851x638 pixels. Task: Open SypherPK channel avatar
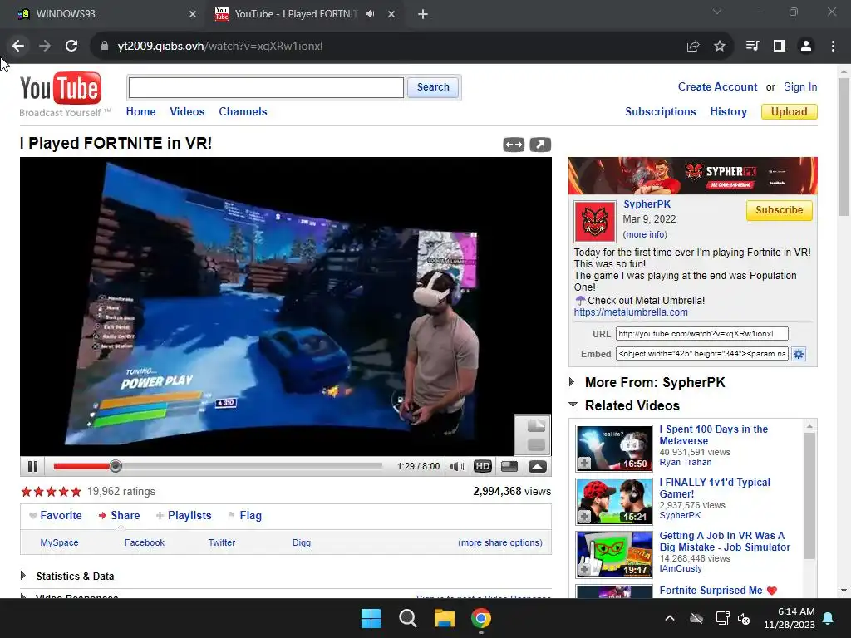(595, 222)
